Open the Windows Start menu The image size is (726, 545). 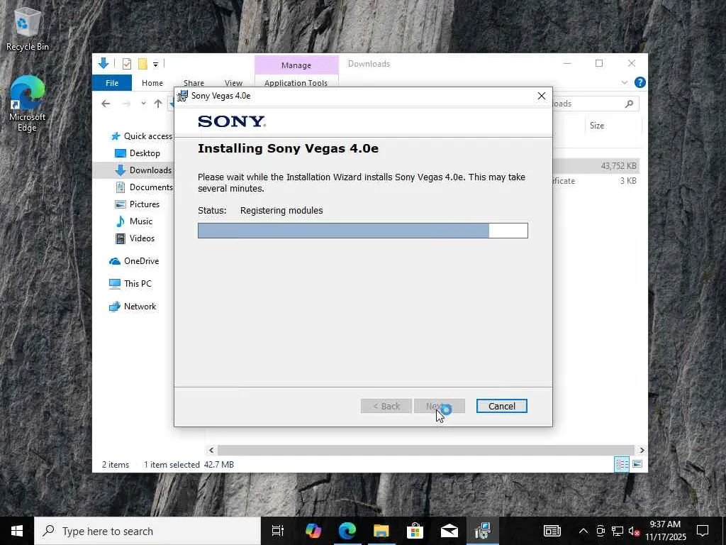pos(17,531)
